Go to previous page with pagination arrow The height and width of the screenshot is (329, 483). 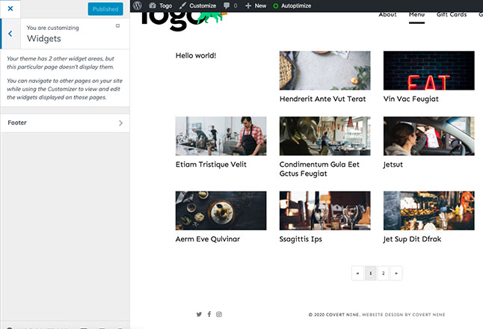pos(357,273)
